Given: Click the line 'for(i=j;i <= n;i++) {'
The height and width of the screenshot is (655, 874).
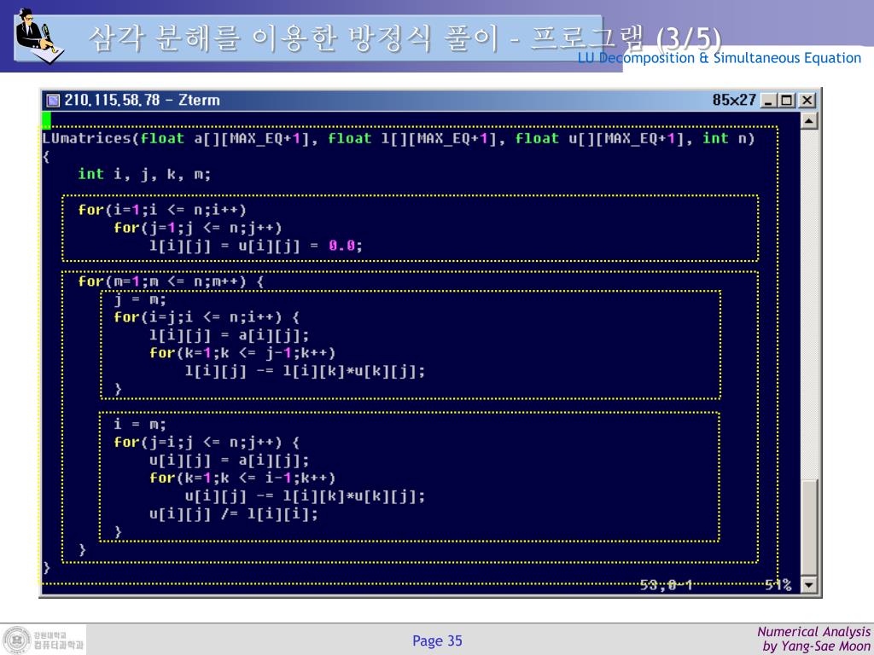Looking at the screenshot, I should click(x=207, y=317).
